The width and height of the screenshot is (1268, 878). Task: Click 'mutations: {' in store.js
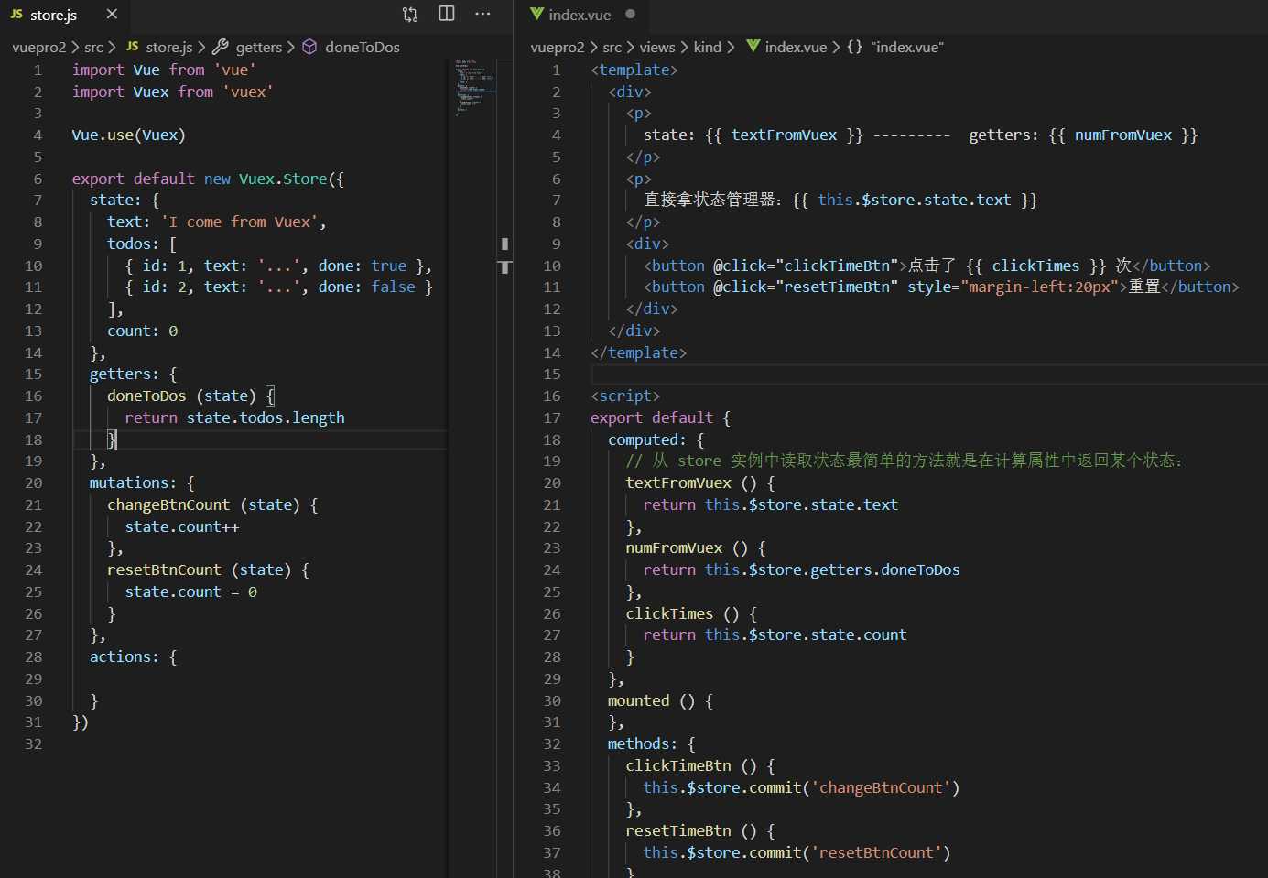pos(142,482)
